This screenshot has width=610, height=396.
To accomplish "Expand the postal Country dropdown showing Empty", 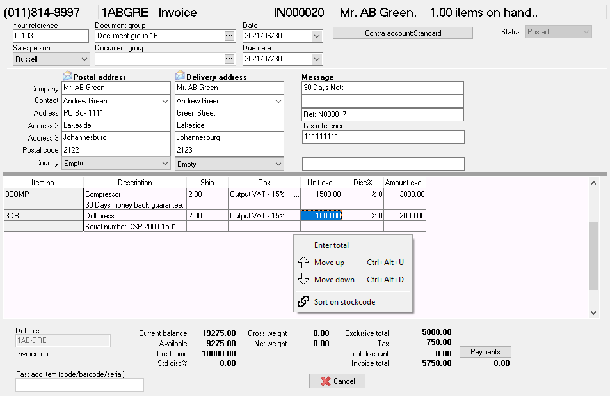I will (x=165, y=163).
